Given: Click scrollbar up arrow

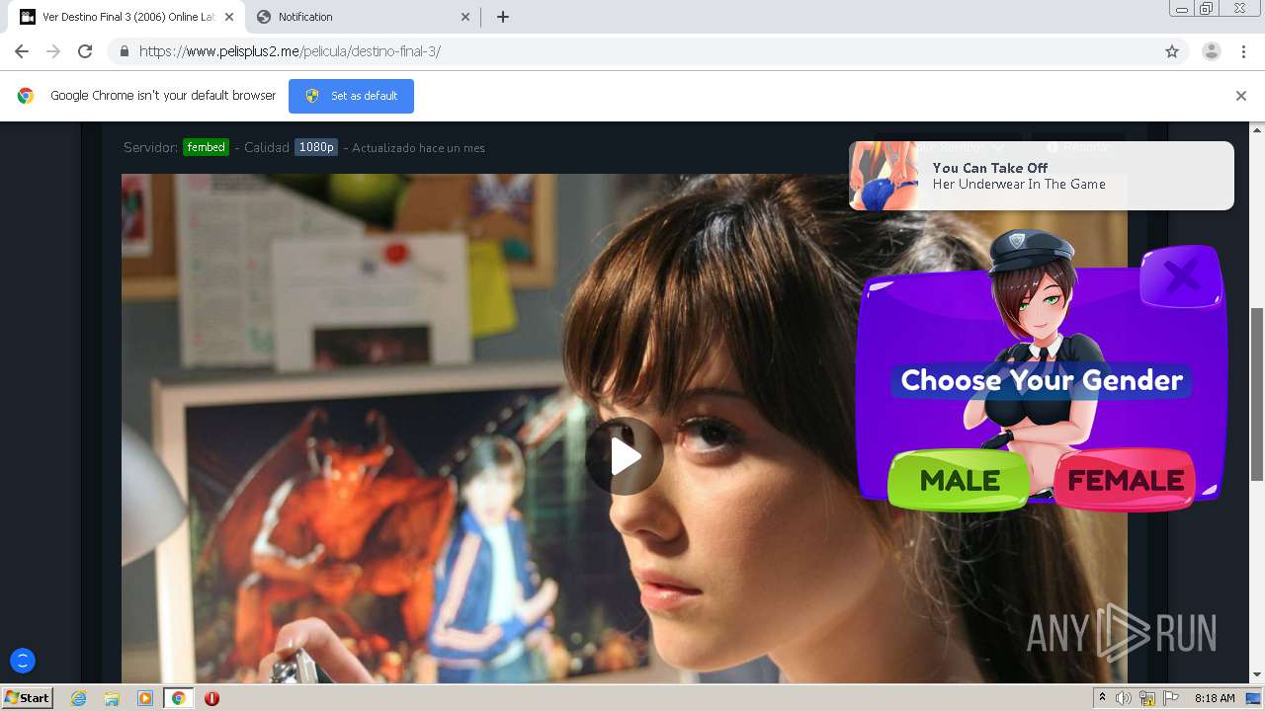Looking at the screenshot, I should 1257,129.
